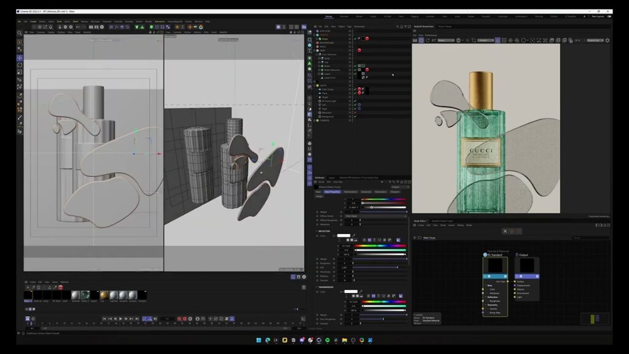Click the target tag on Left light row
Screen dimensions: 629x354
click(x=359, y=104)
